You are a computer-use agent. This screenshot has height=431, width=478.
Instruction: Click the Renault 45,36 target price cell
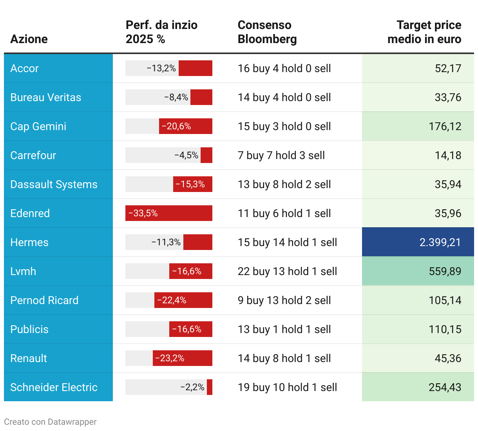pyautogui.click(x=448, y=359)
